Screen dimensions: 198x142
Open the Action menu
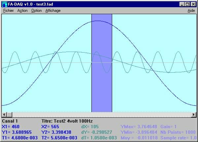pos(22,11)
